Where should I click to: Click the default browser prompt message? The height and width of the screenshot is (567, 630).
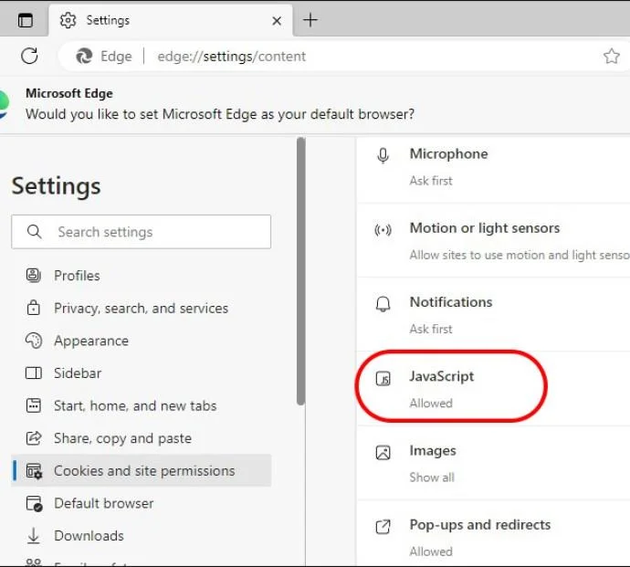(220, 114)
